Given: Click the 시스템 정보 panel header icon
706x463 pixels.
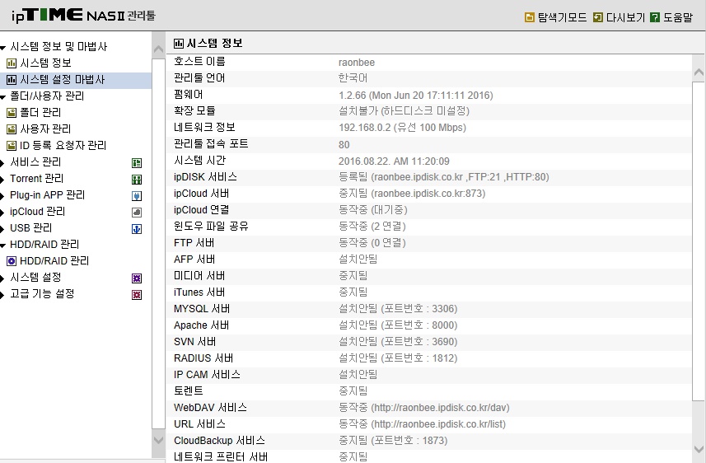Looking at the screenshot, I should (x=179, y=43).
